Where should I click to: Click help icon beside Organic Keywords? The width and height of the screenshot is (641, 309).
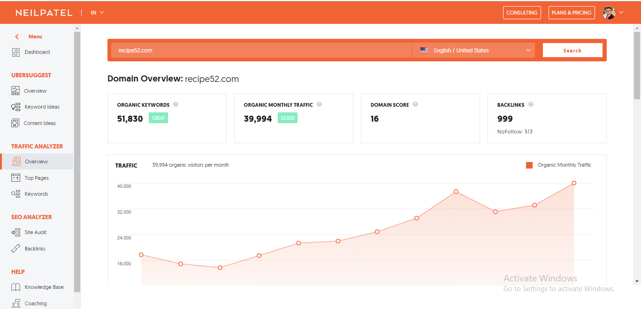click(176, 104)
